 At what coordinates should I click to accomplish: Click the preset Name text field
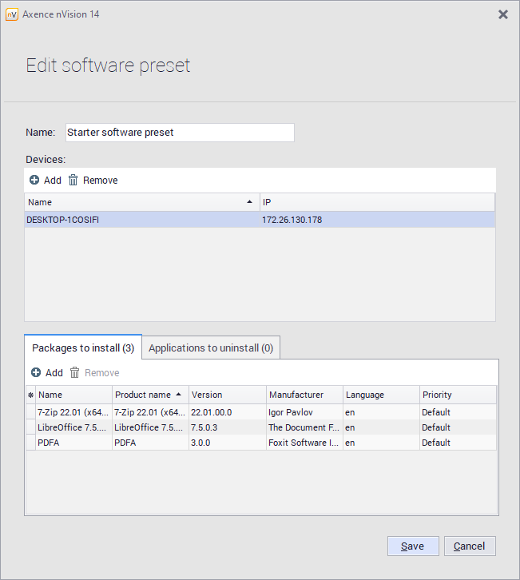coord(180,133)
